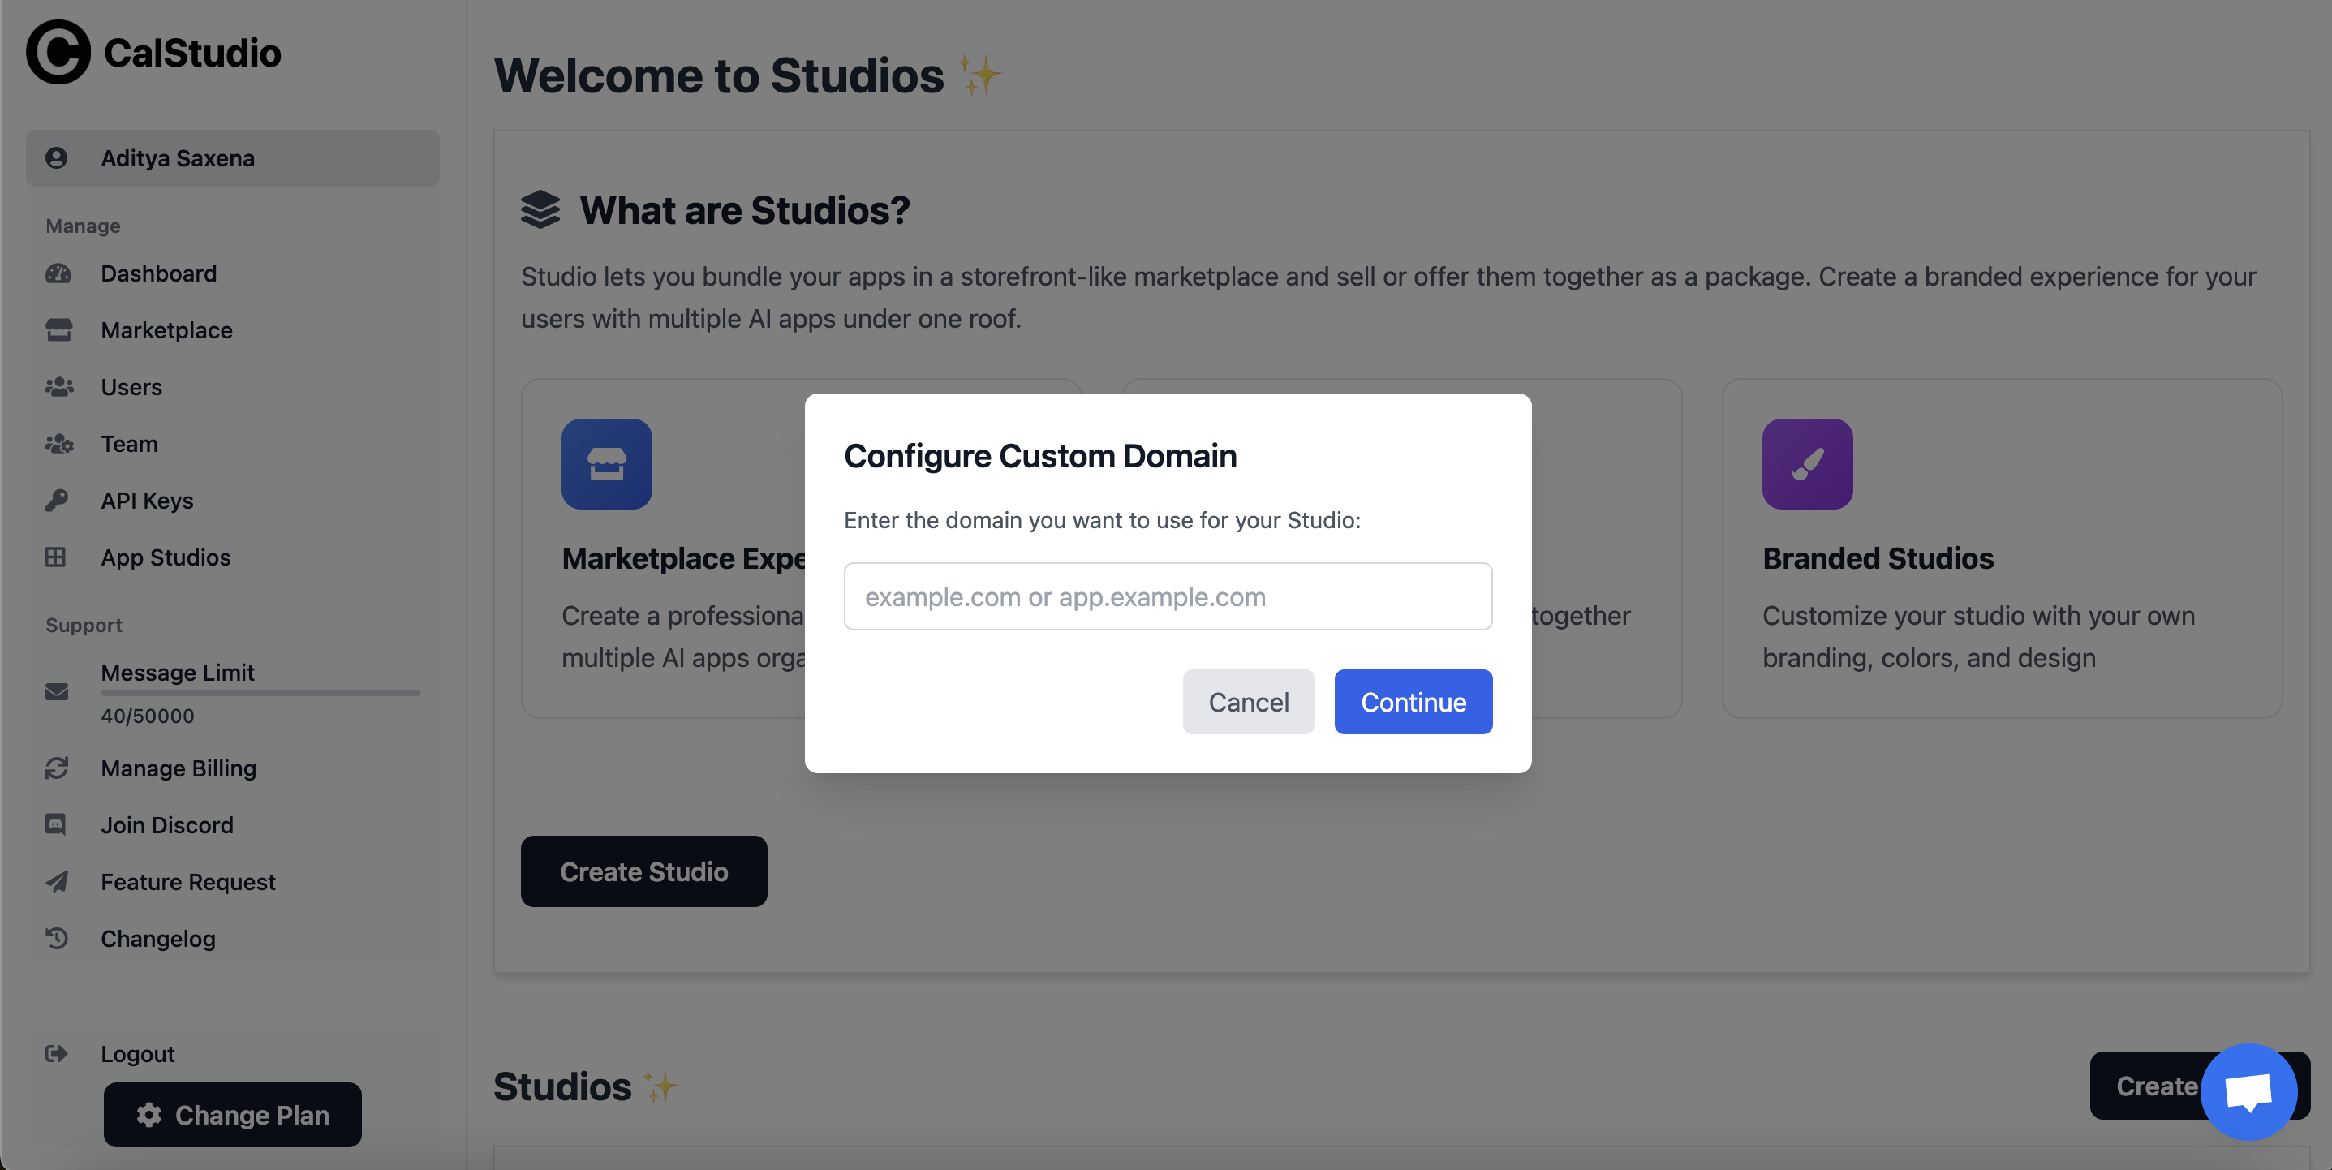2332x1170 pixels.
Task: Cancel the custom domain dialog
Action: (x=1249, y=702)
